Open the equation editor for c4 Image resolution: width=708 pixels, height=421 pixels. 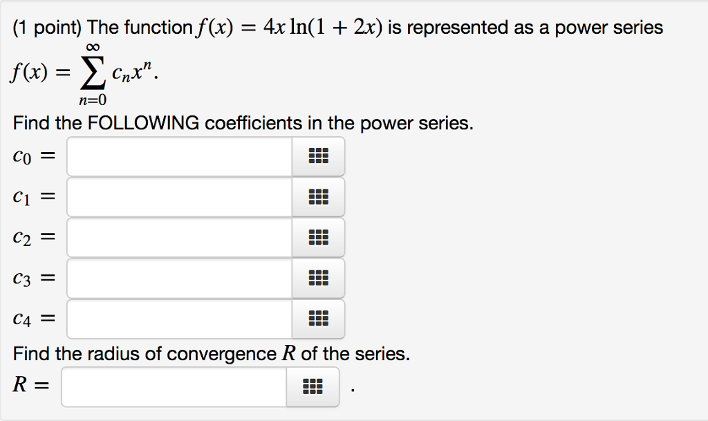(317, 319)
